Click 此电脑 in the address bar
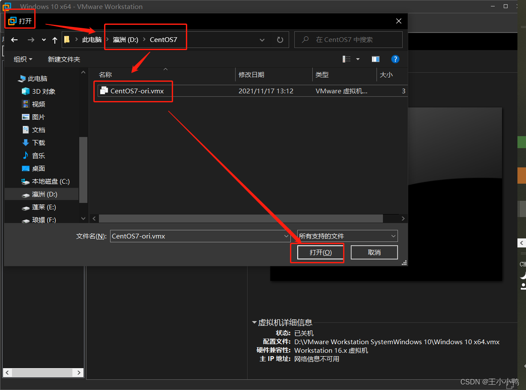 [x=92, y=39]
